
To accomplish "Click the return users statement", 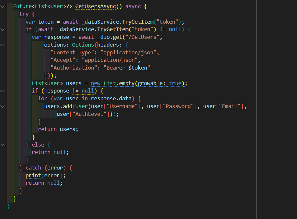I will (59, 129).
